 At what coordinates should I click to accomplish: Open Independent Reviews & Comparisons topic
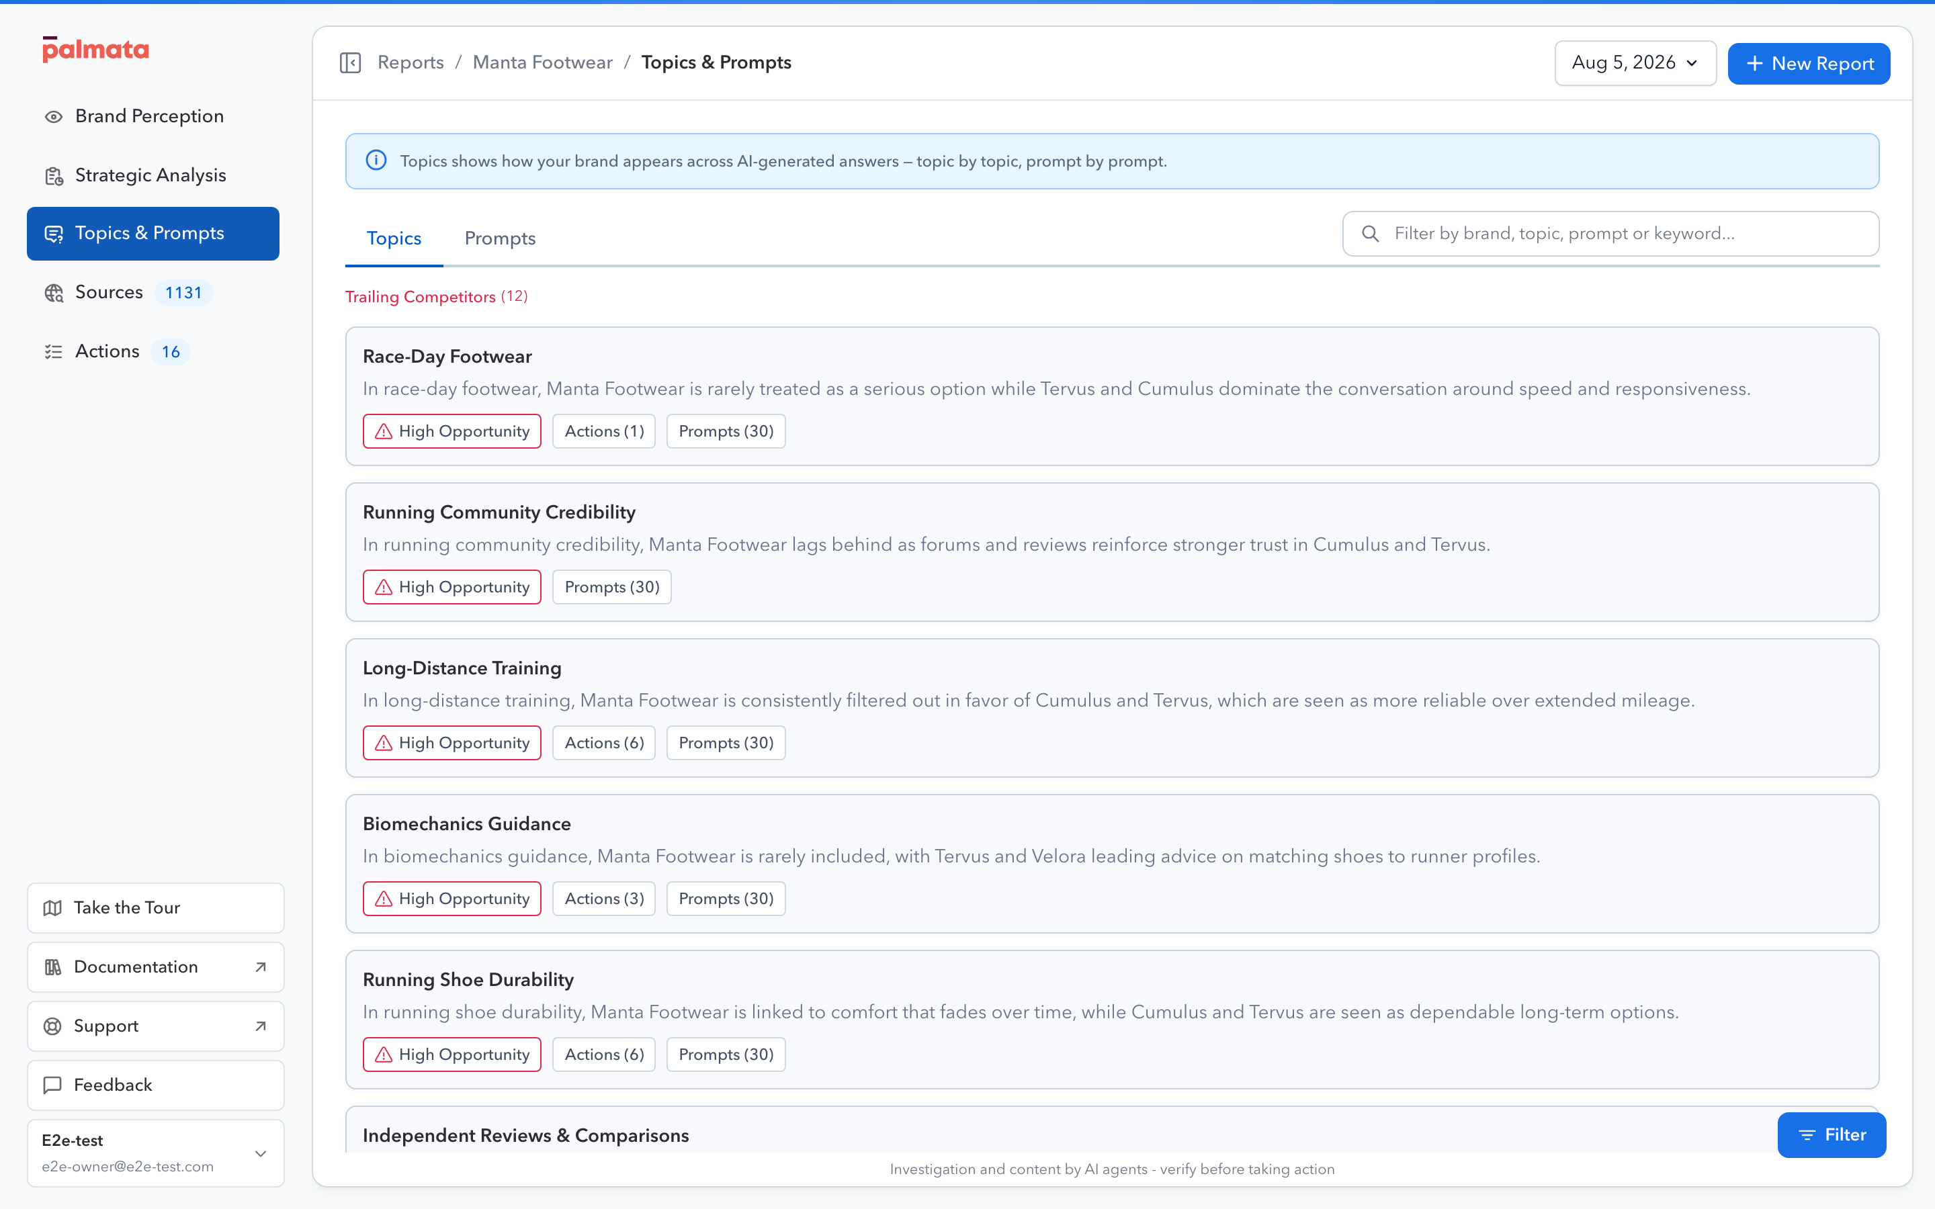525,1136
